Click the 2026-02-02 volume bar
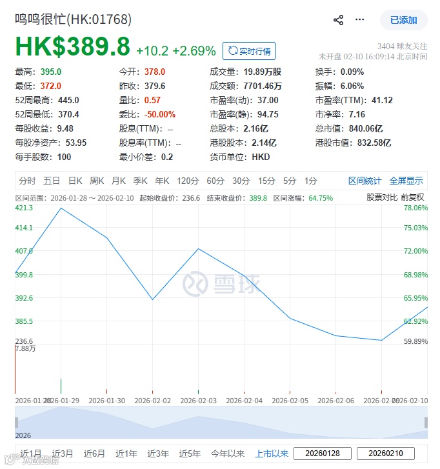 [152, 392]
